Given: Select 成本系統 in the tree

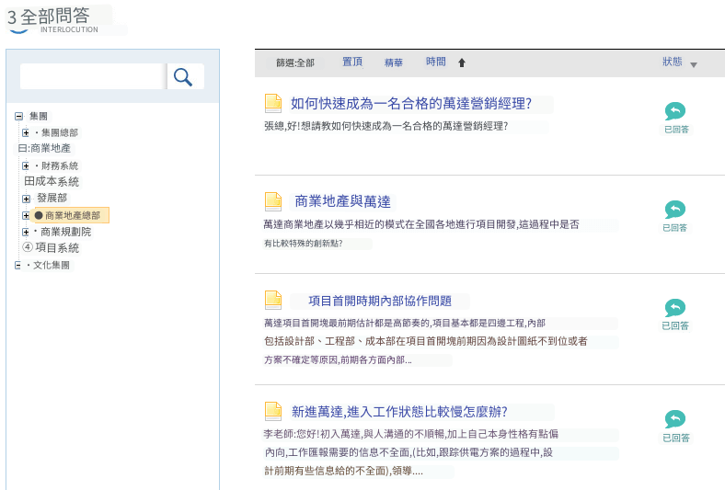Looking at the screenshot, I should 57,181.
